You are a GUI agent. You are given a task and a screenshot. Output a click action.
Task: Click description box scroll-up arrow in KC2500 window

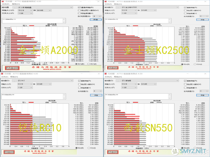[170, 20]
